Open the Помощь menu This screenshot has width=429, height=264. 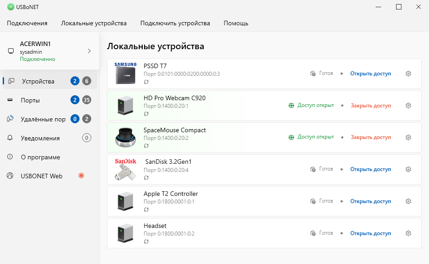pyautogui.click(x=236, y=23)
